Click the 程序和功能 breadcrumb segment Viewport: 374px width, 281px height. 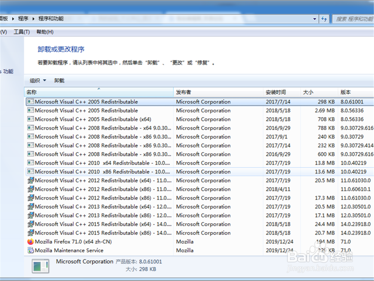51,19
